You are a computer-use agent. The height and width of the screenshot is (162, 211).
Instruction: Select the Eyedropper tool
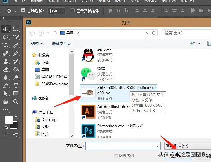point(16,45)
